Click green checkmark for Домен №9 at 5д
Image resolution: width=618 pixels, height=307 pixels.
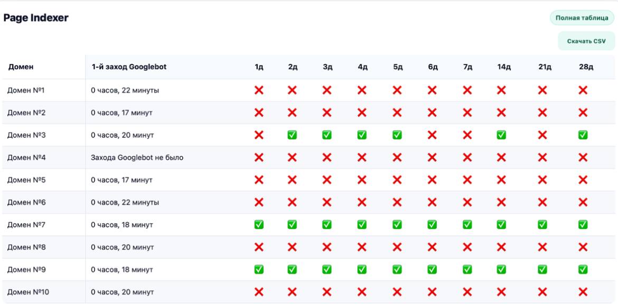pos(397,270)
